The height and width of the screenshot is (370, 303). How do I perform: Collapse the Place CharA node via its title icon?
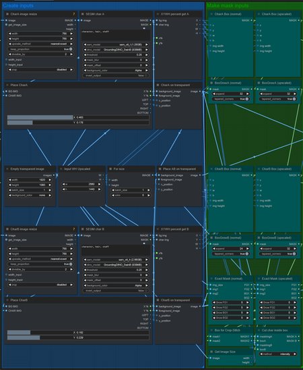tap(7, 85)
